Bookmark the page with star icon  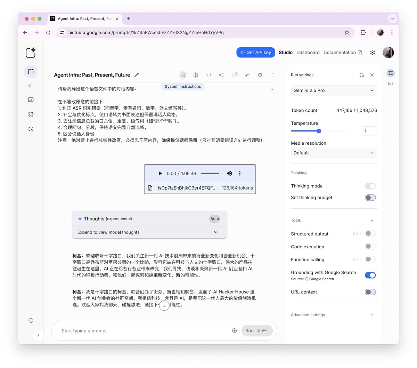point(347,32)
